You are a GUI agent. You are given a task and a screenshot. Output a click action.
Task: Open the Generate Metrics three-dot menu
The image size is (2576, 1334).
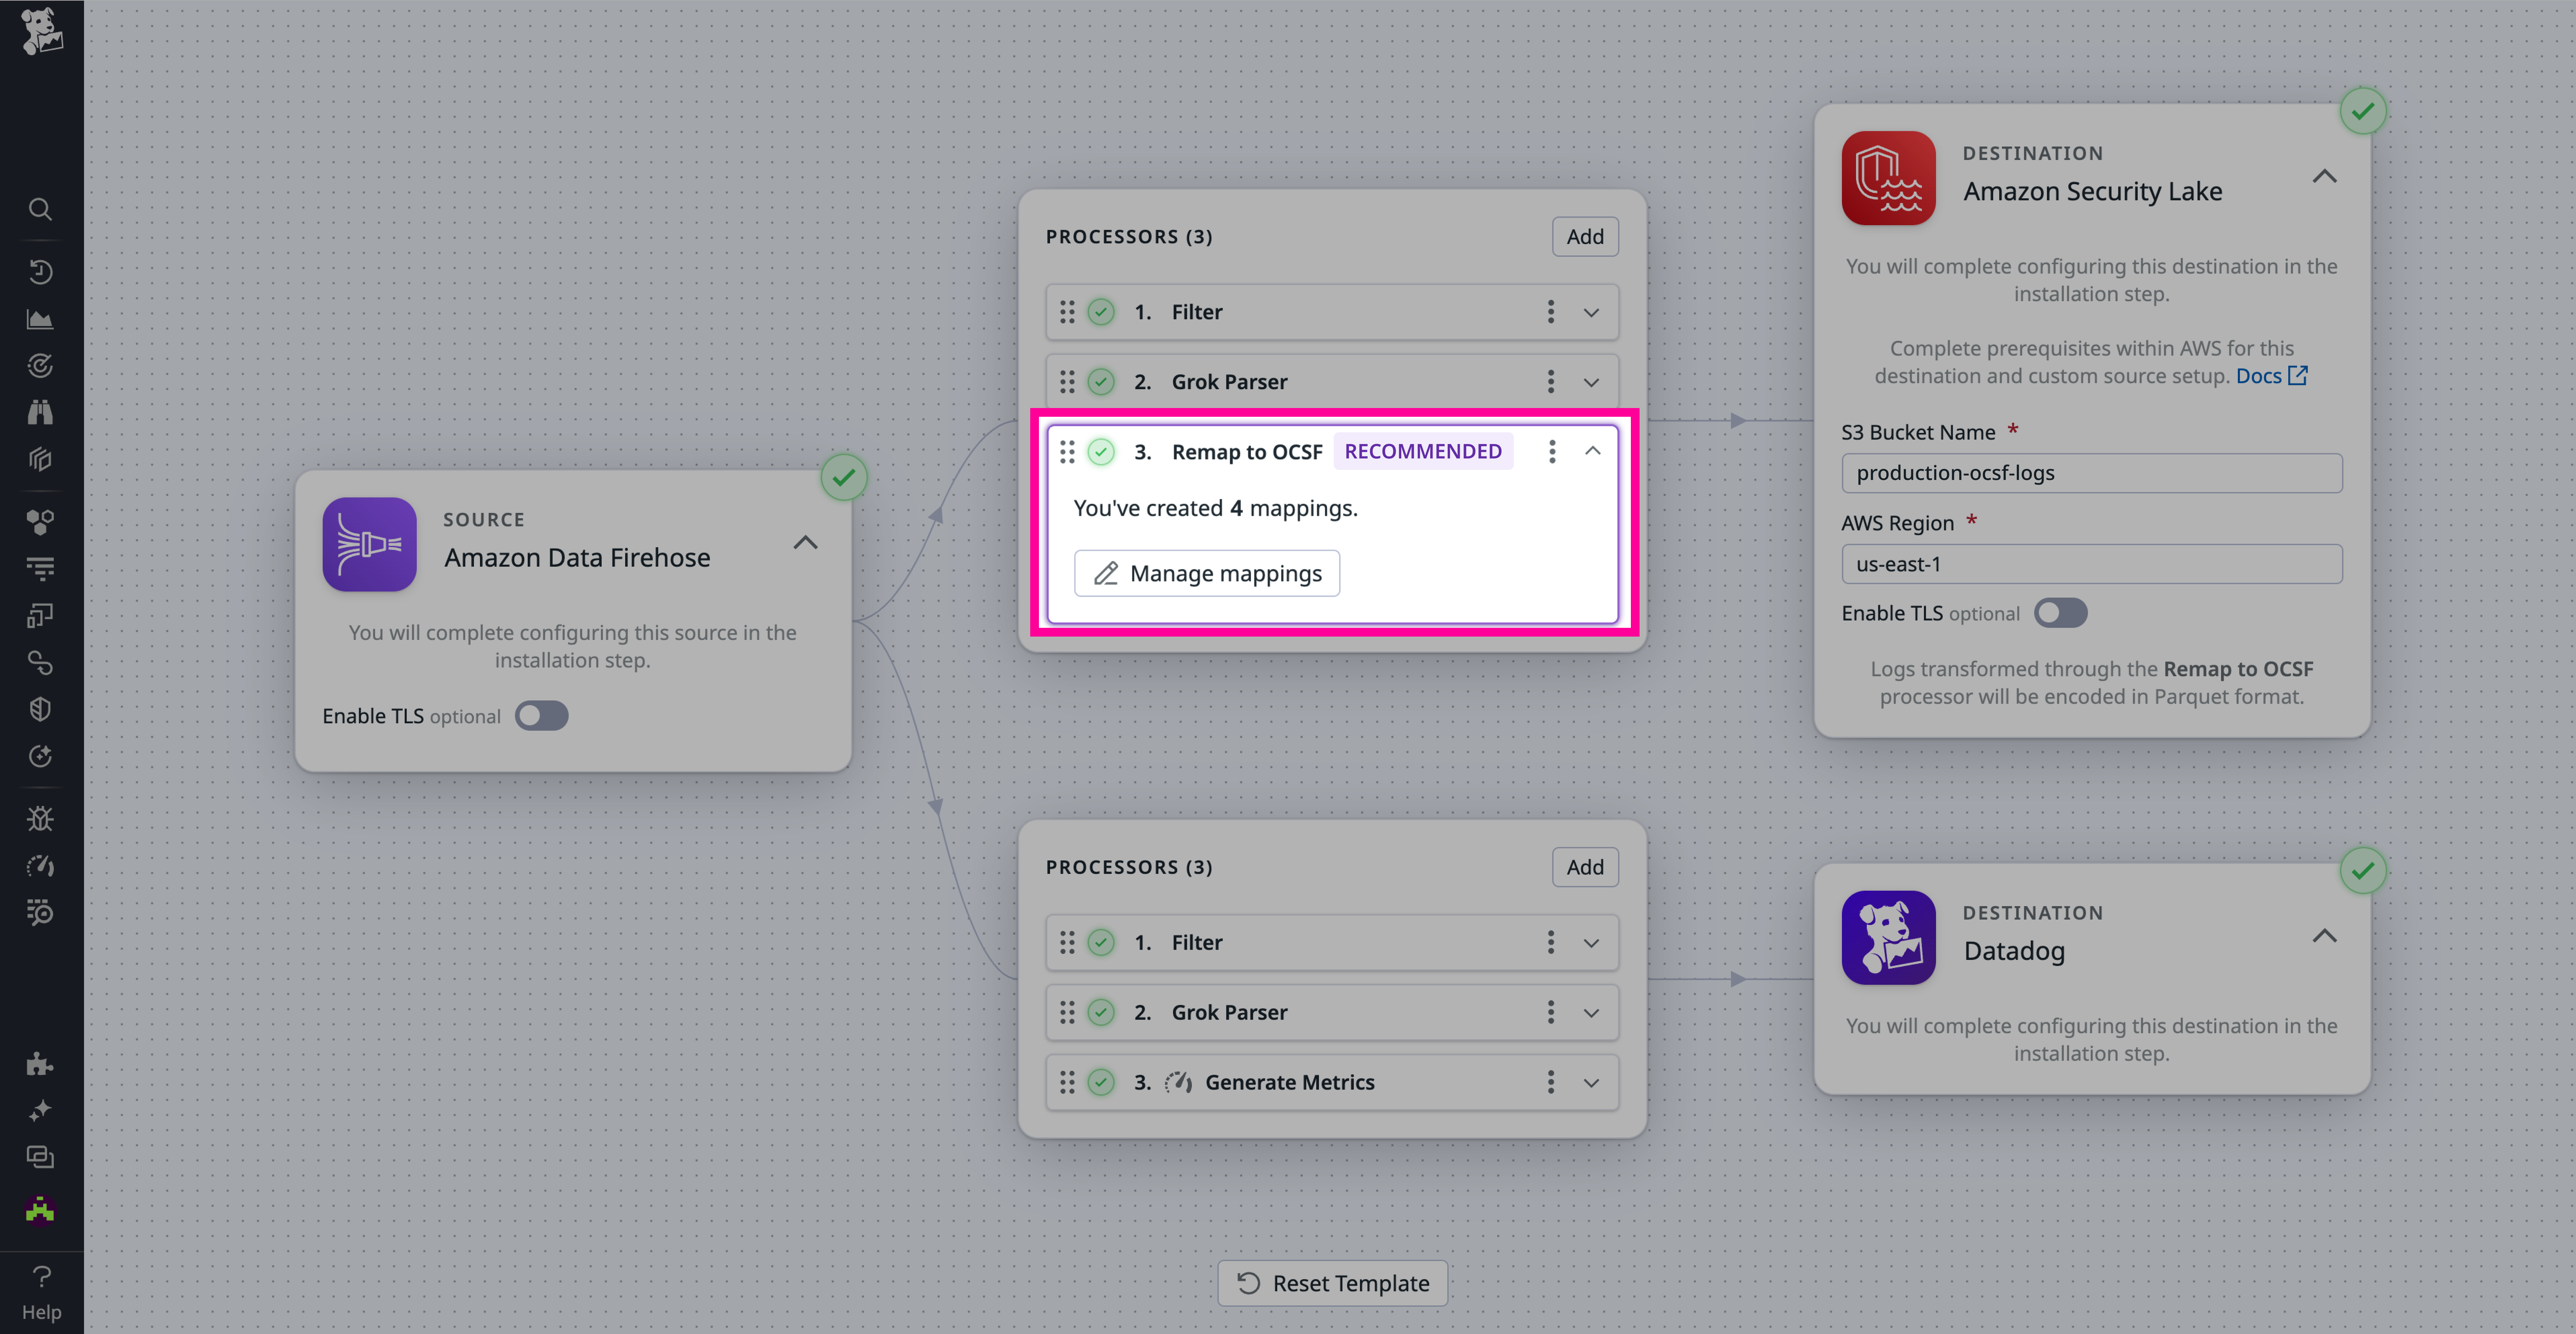tap(1551, 1082)
